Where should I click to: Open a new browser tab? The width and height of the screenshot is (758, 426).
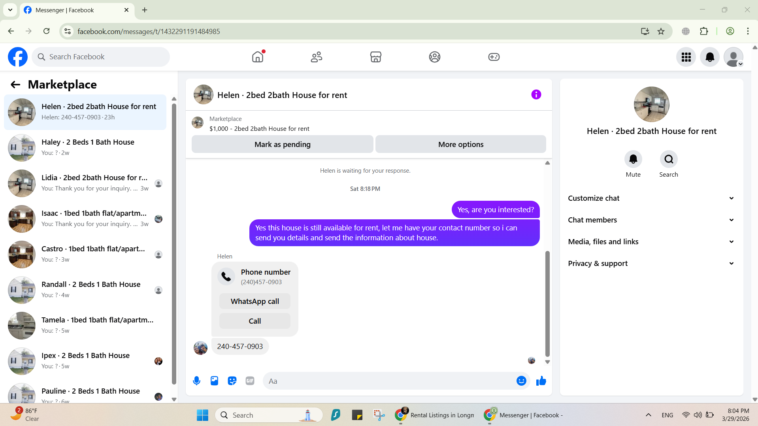145,10
